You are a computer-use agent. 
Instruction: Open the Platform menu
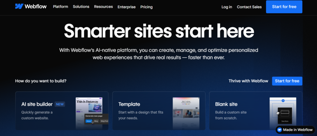click(60, 7)
